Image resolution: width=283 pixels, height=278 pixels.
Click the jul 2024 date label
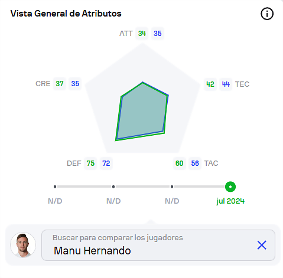[x=230, y=201]
